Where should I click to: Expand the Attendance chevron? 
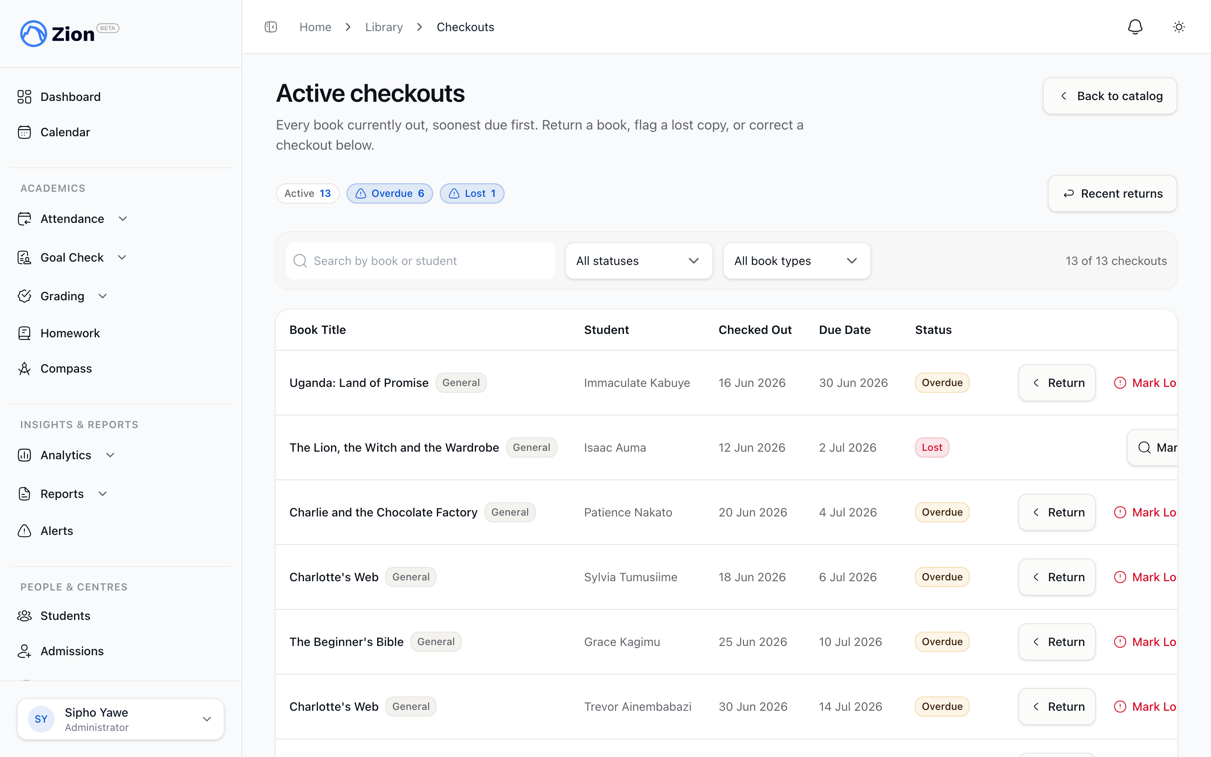click(123, 219)
